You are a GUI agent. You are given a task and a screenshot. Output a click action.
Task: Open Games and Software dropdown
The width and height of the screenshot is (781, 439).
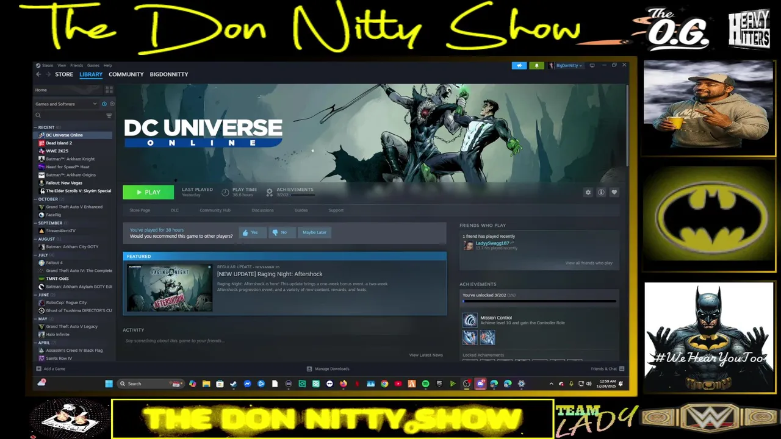point(66,104)
